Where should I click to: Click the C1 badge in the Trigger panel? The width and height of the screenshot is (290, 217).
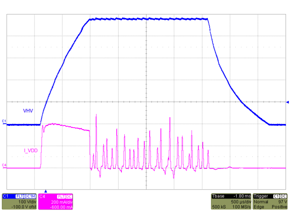pyautogui.click(x=275, y=196)
